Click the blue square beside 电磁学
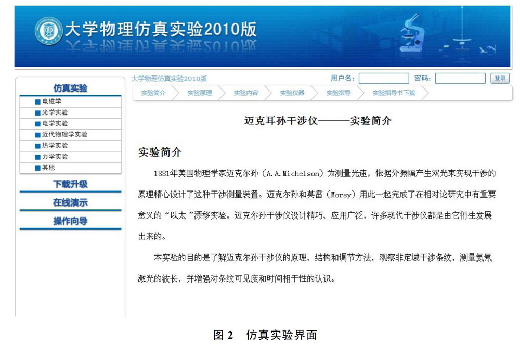Viewport: 520px width, 344px height. coord(38,102)
